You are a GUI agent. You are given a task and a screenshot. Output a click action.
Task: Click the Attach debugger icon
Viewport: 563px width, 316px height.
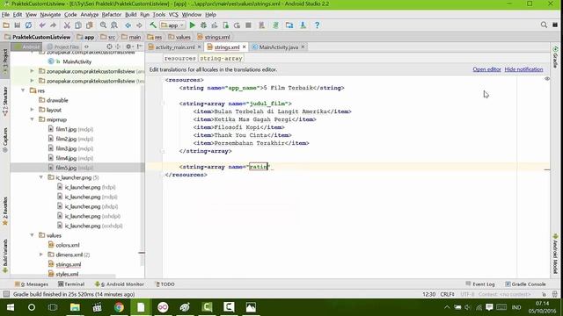pyautogui.click(x=226, y=25)
